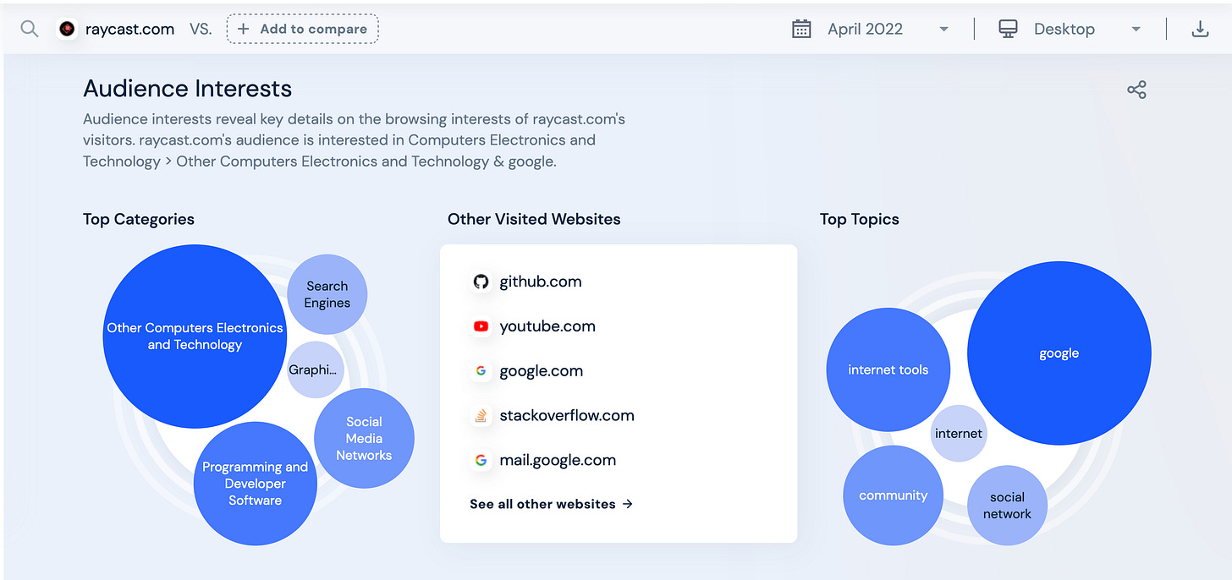The width and height of the screenshot is (1232, 580).
Task: Click the Add to compare button
Action: [303, 29]
